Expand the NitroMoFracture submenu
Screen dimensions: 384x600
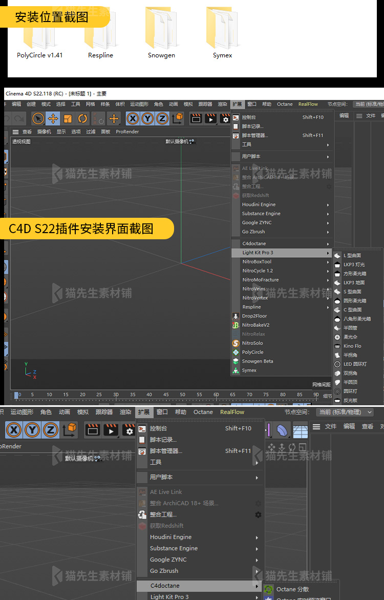point(281,280)
